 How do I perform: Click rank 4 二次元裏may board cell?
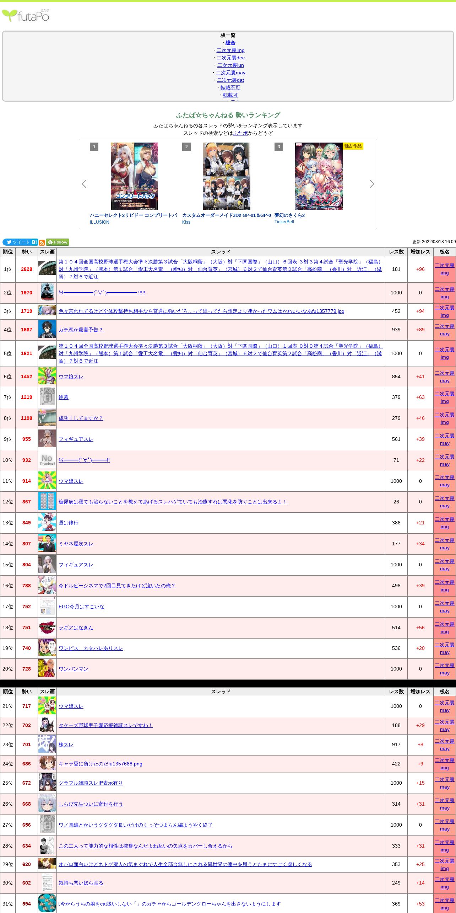click(x=445, y=330)
